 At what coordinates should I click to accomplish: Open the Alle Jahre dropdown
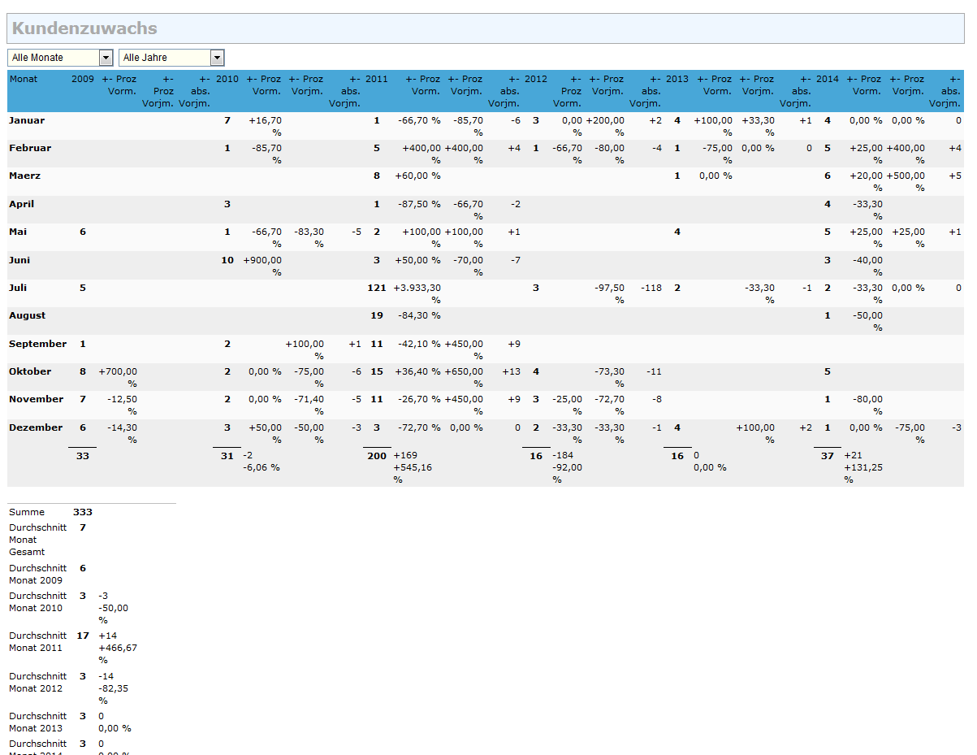171,58
